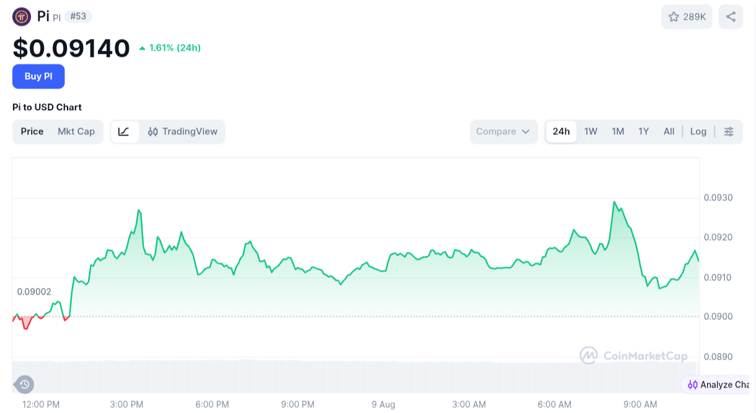Open the share icon button
Image resolution: width=756 pixels, height=413 pixels.
(731, 17)
